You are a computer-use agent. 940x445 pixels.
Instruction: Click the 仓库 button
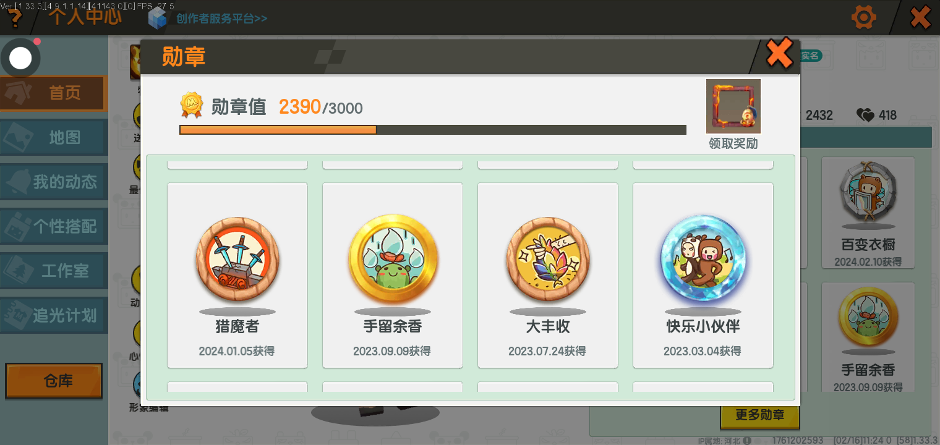54,381
